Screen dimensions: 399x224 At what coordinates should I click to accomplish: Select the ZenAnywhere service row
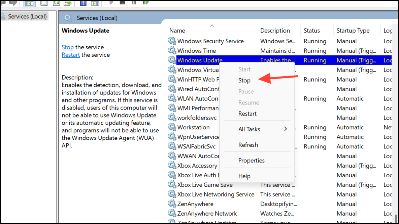(280, 204)
